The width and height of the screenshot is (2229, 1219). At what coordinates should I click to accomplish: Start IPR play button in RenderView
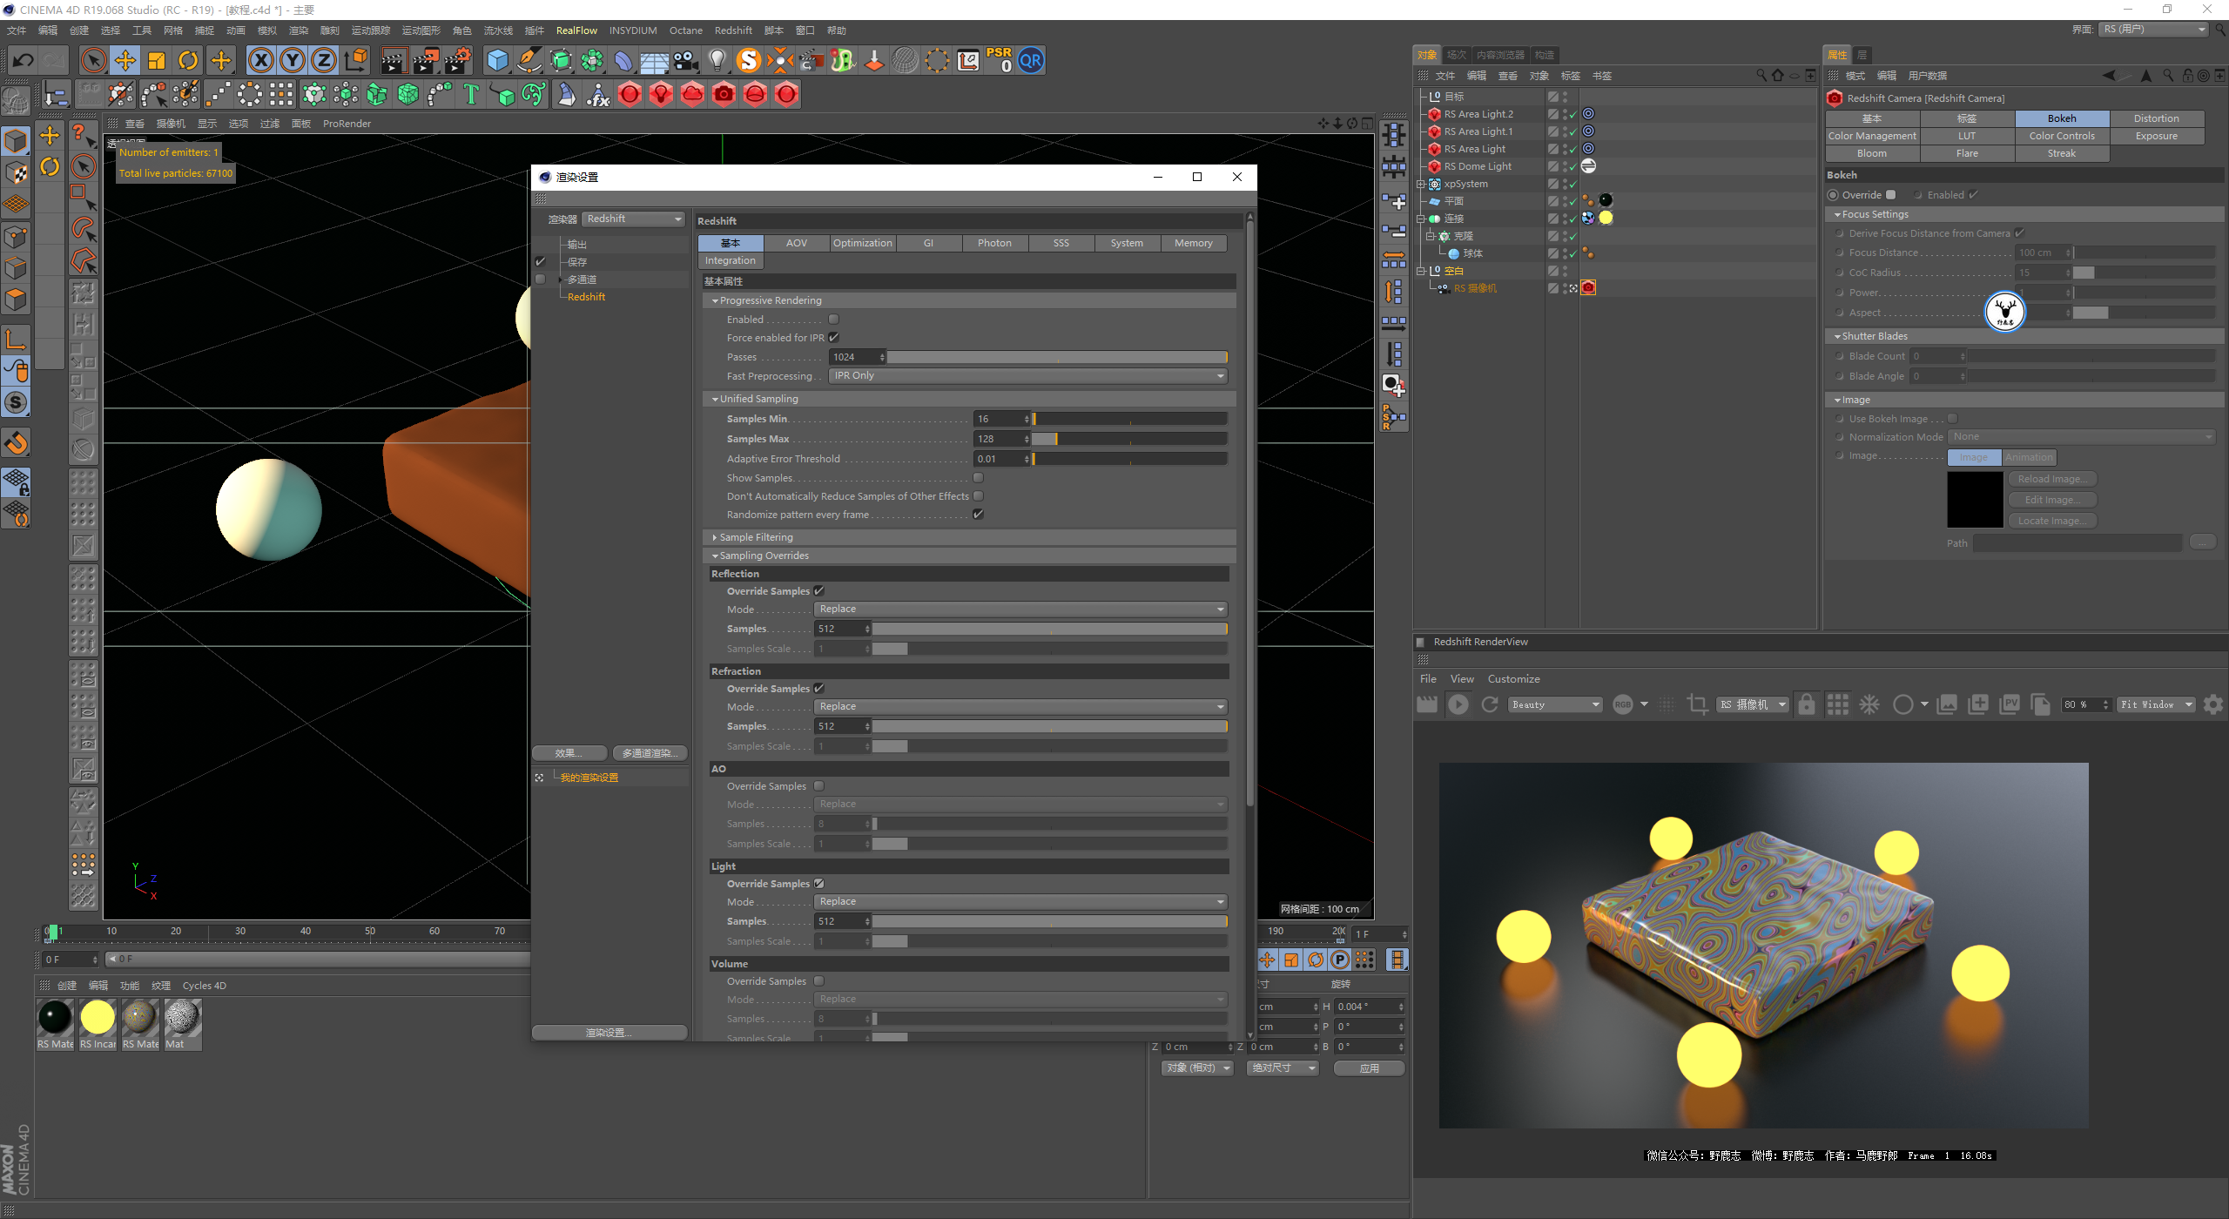click(1458, 704)
